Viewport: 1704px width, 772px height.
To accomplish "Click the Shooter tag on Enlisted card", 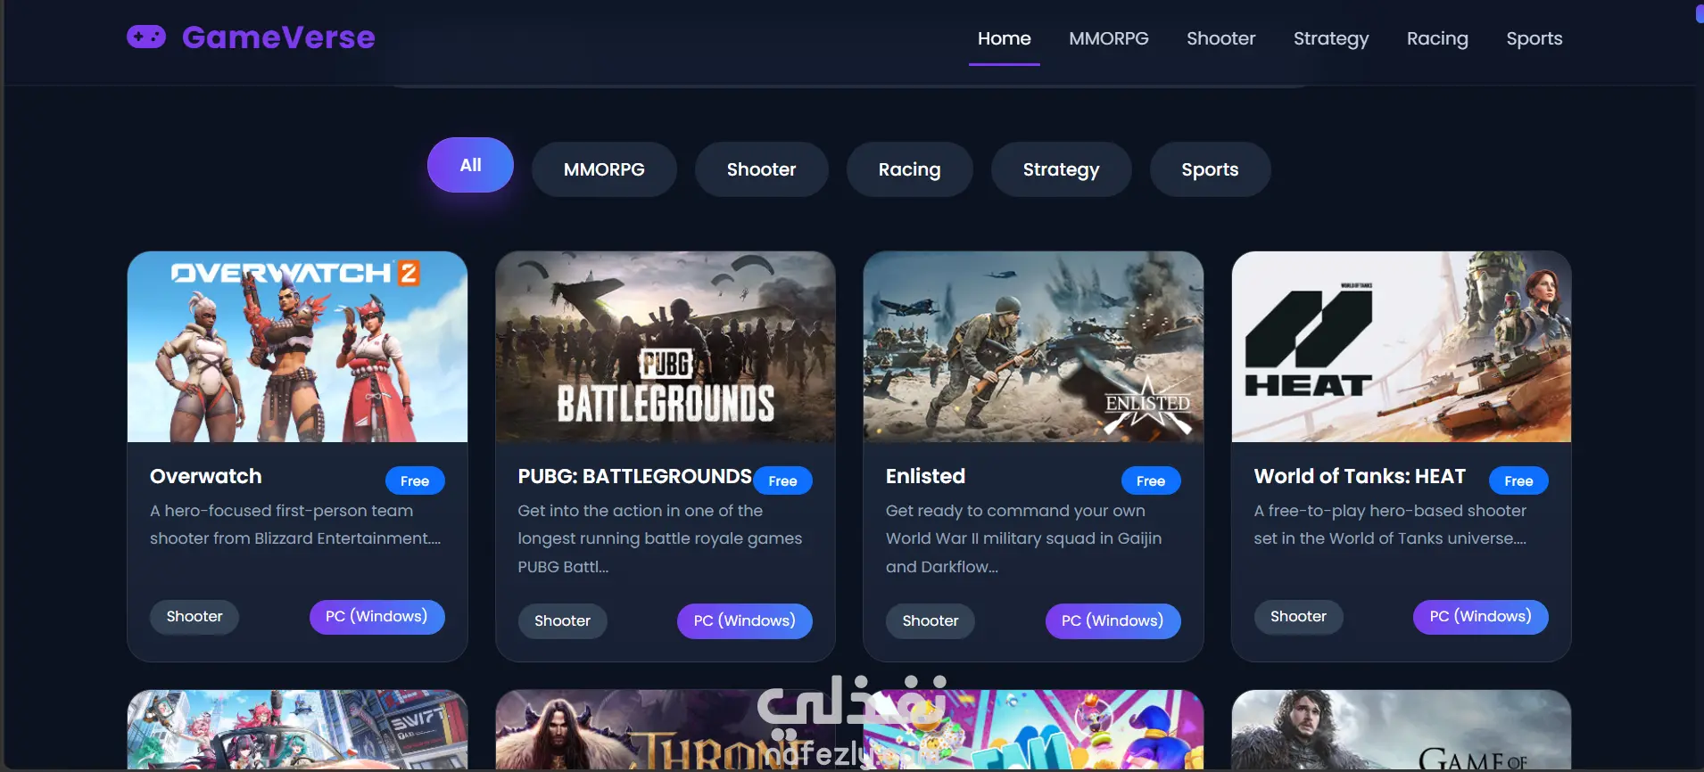I will tap(931, 621).
